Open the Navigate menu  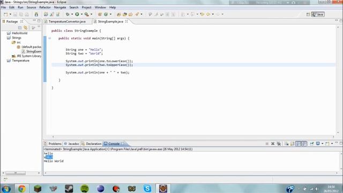pos(60,7)
